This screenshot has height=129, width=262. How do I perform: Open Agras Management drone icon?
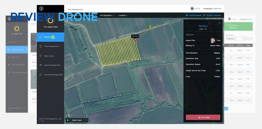click(x=40, y=65)
